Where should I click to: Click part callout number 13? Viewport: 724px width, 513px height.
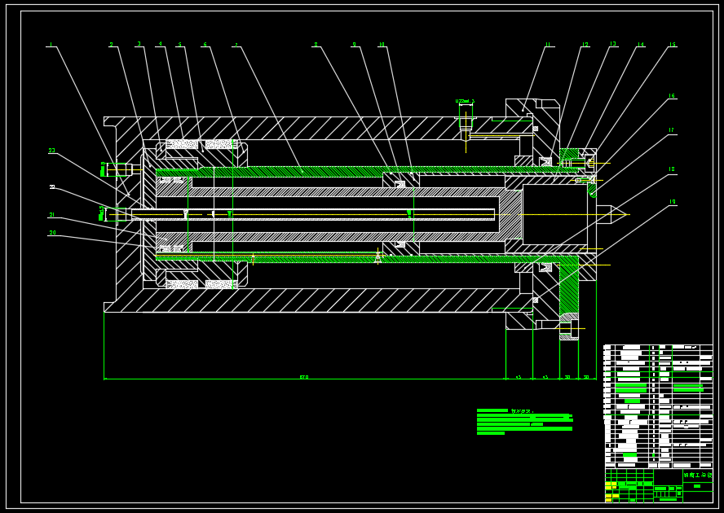click(x=613, y=44)
